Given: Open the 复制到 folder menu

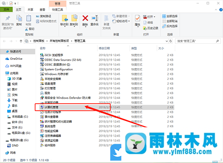Looking at the screenshot, I should [x=74, y=21].
